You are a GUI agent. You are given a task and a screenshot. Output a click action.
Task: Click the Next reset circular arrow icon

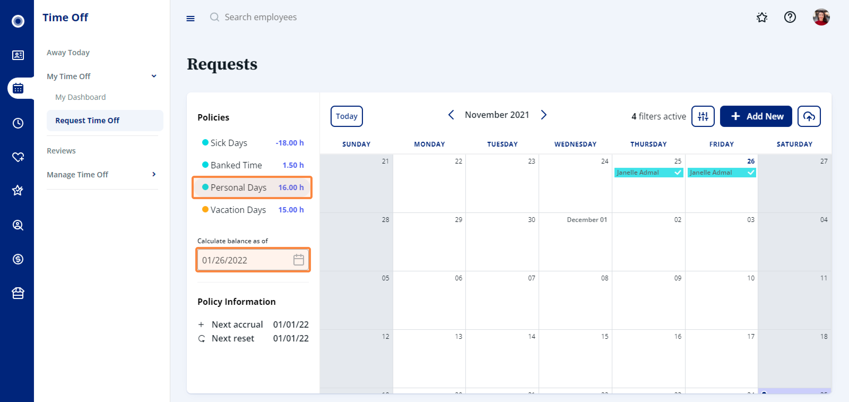click(x=201, y=339)
